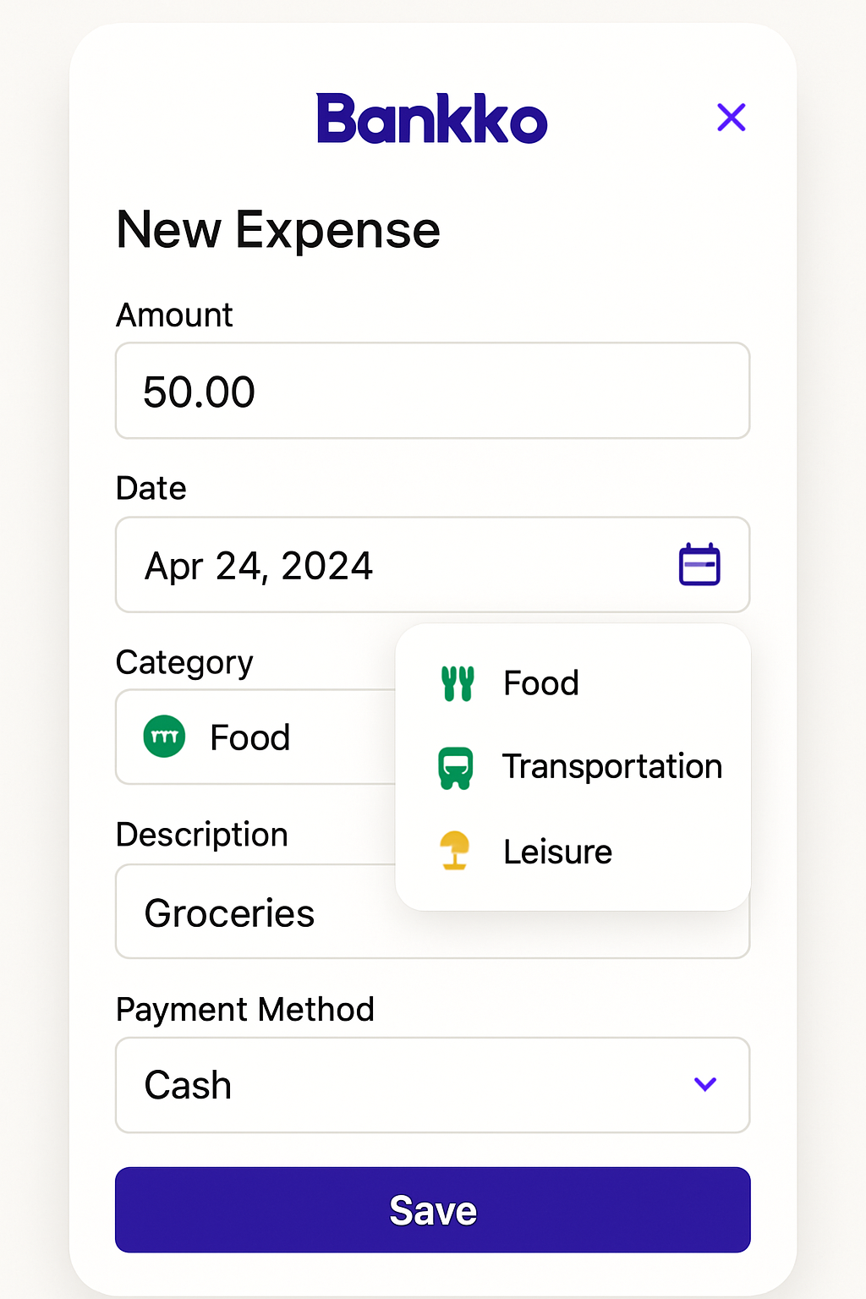
Task: Pick Leisure from the category list
Action: [557, 852]
